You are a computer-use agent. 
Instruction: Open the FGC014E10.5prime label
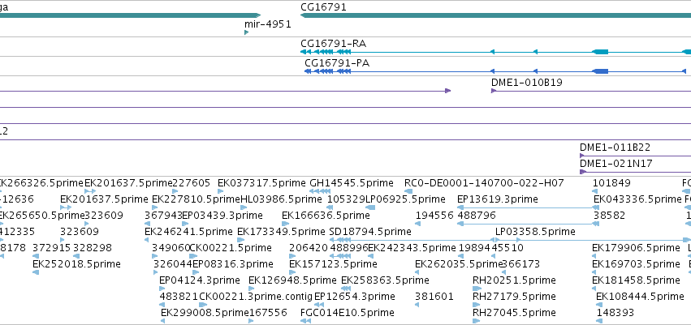[x=348, y=313]
